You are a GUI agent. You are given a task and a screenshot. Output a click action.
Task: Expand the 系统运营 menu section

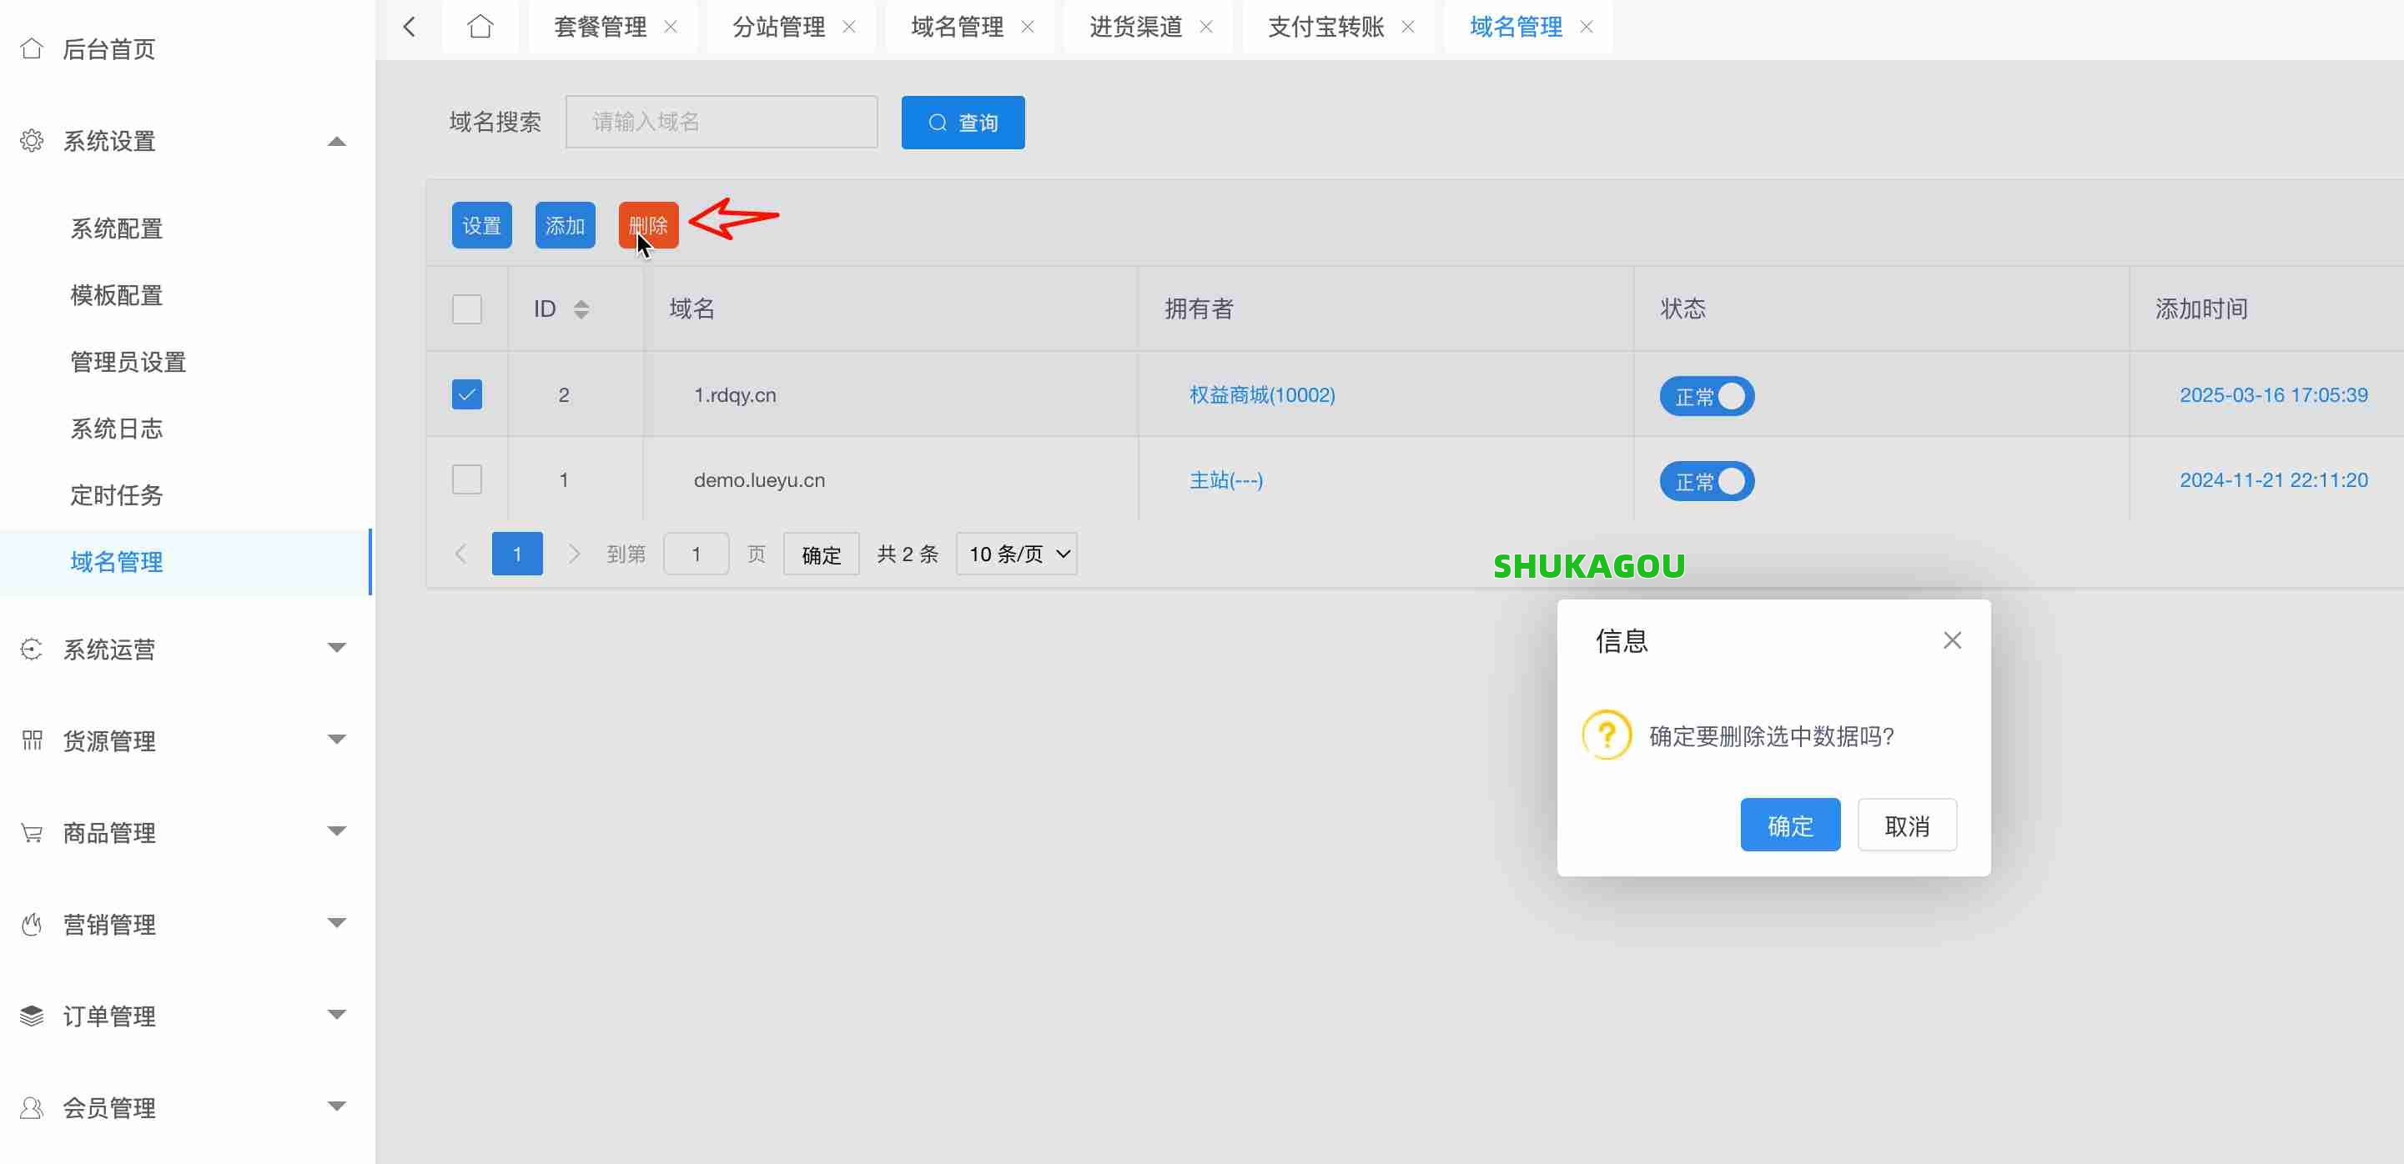point(336,647)
